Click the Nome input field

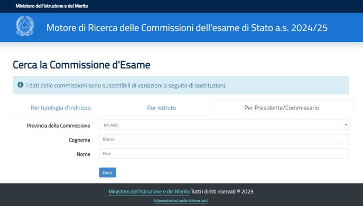pos(224,153)
